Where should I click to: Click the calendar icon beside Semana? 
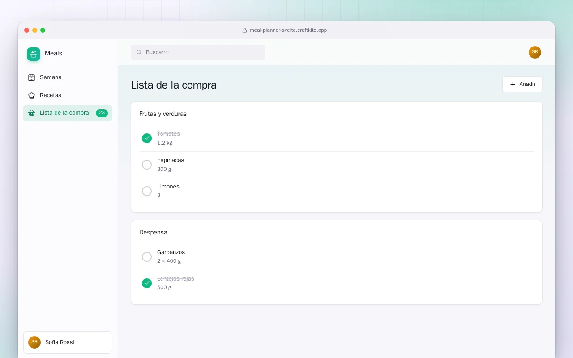coord(31,77)
